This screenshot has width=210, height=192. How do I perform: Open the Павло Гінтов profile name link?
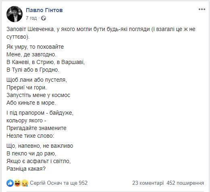coord(44,10)
